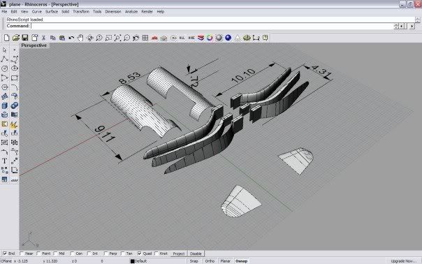Toggle the End osnap checkbox
The height and width of the screenshot is (264, 422).
(5, 254)
